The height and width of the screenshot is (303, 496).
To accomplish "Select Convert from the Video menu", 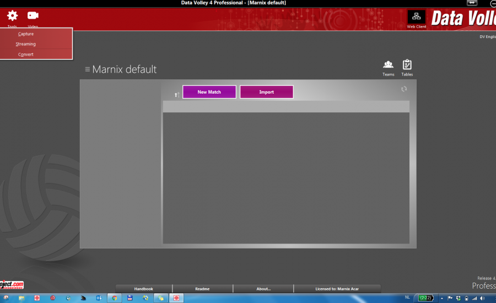I will pyautogui.click(x=25, y=55).
